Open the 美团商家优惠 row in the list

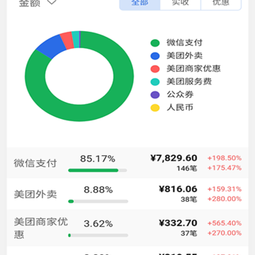(127, 228)
